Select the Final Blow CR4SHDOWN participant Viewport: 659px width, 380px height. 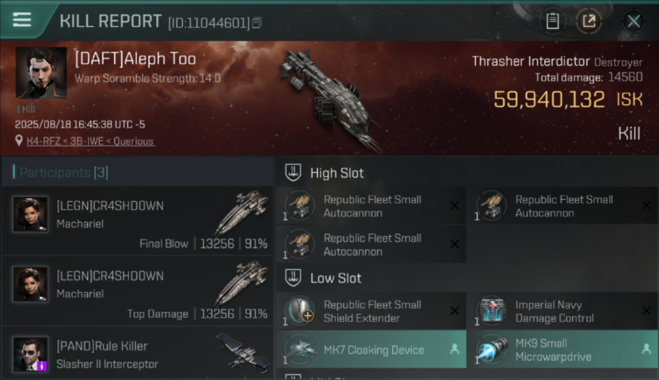tap(137, 220)
